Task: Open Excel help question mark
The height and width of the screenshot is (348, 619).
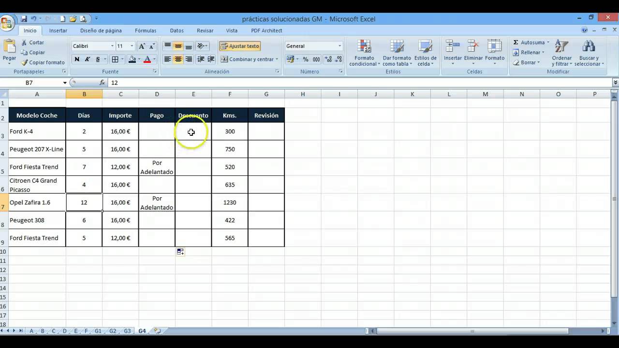Action: (584, 30)
